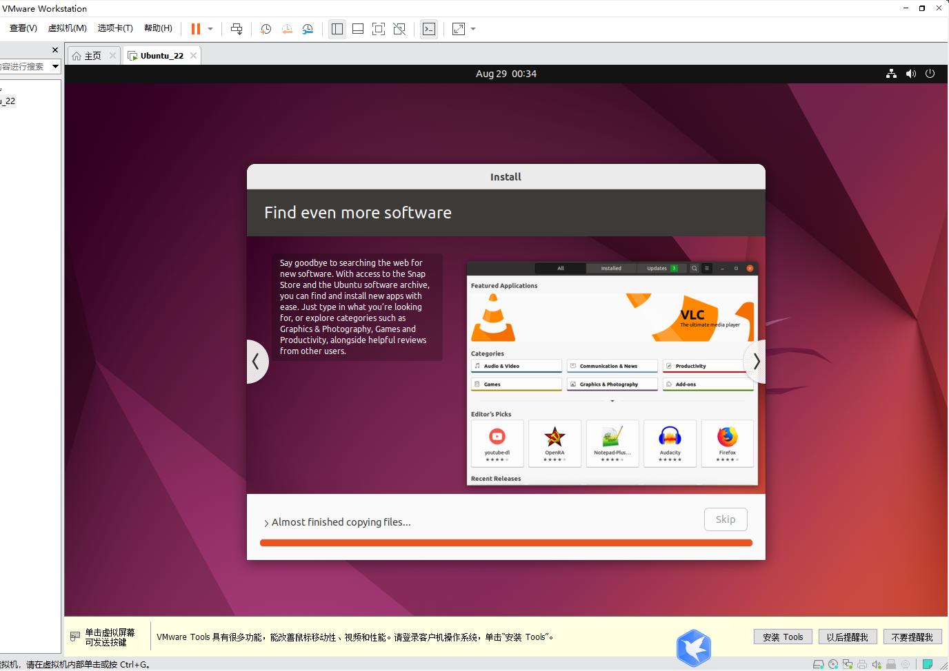
Task: Go to the previous installer slide
Action: click(x=257, y=361)
